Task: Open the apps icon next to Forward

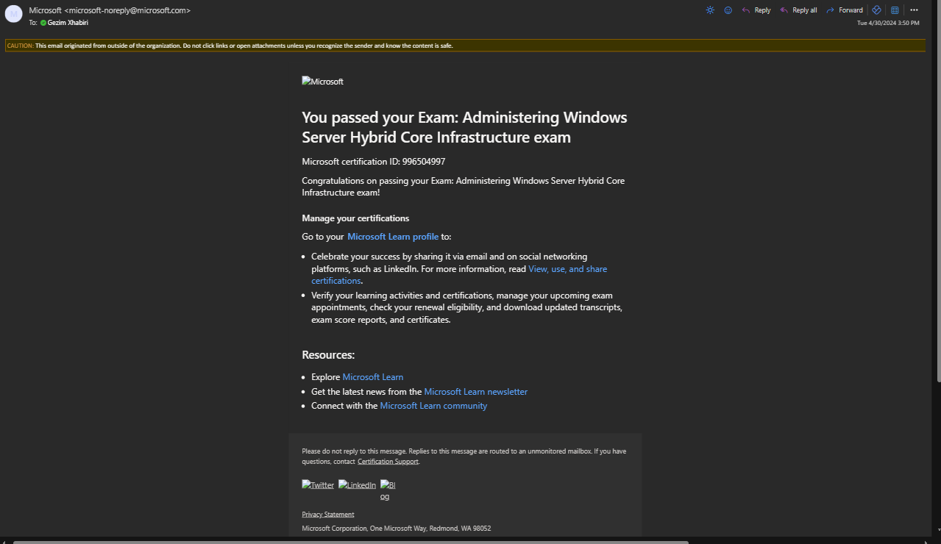Action: (876, 10)
